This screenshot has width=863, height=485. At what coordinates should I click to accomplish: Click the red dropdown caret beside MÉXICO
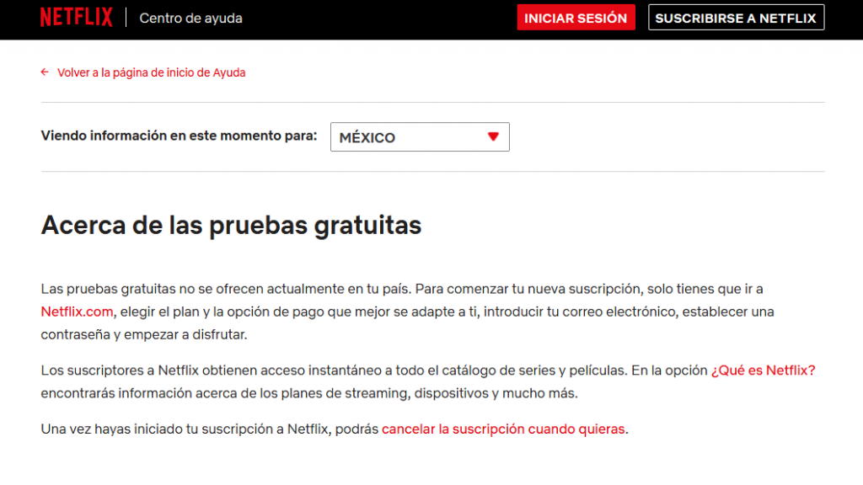point(491,137)
